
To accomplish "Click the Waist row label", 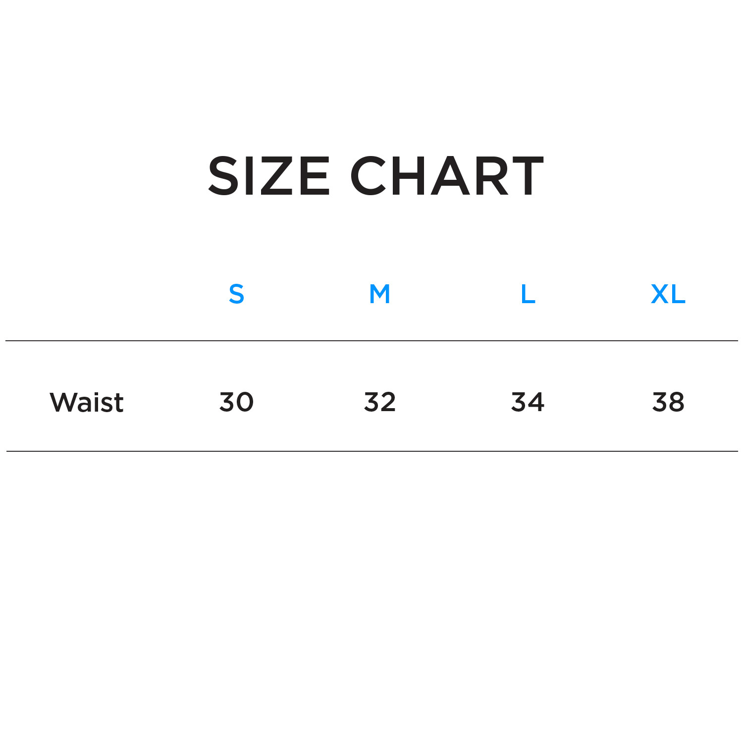I will pos(87,402).
